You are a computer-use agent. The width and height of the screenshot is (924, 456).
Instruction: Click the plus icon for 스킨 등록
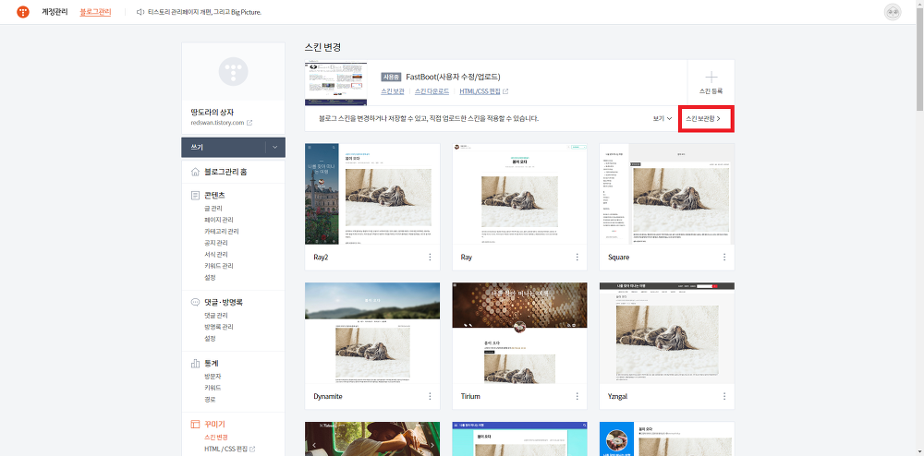[x=711, y=78]
